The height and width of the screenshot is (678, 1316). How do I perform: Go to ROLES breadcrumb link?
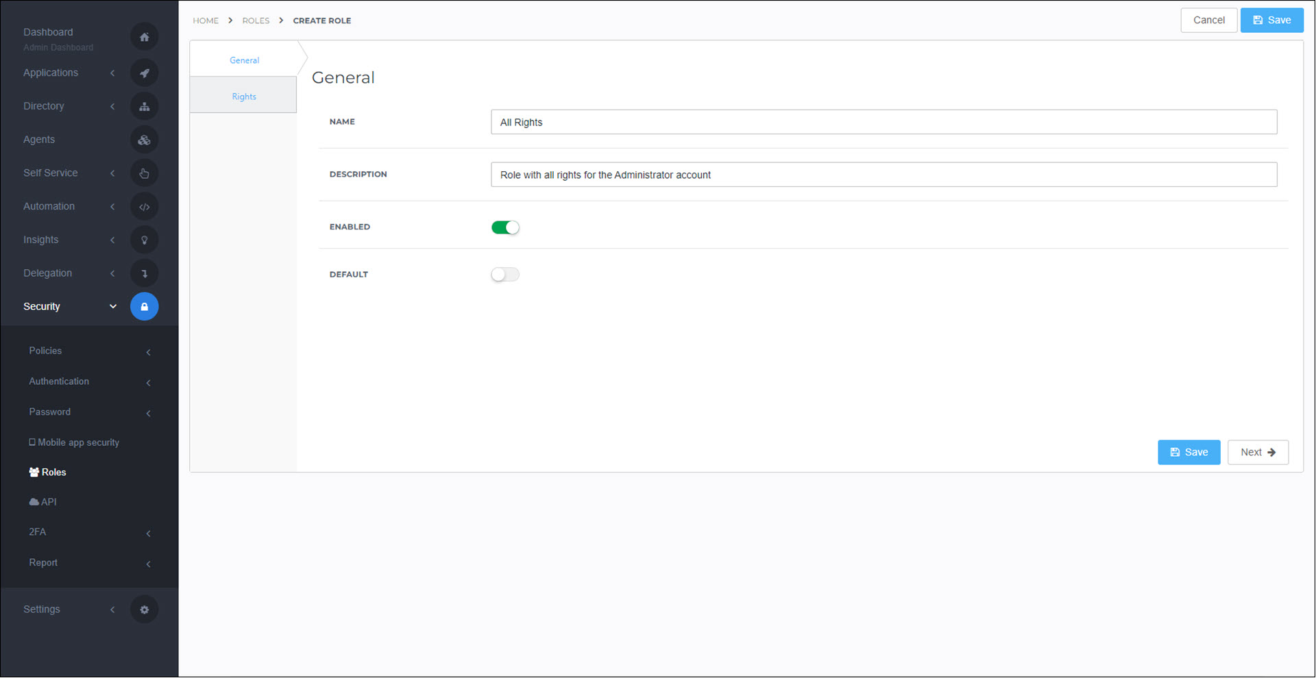pos(256,21)
